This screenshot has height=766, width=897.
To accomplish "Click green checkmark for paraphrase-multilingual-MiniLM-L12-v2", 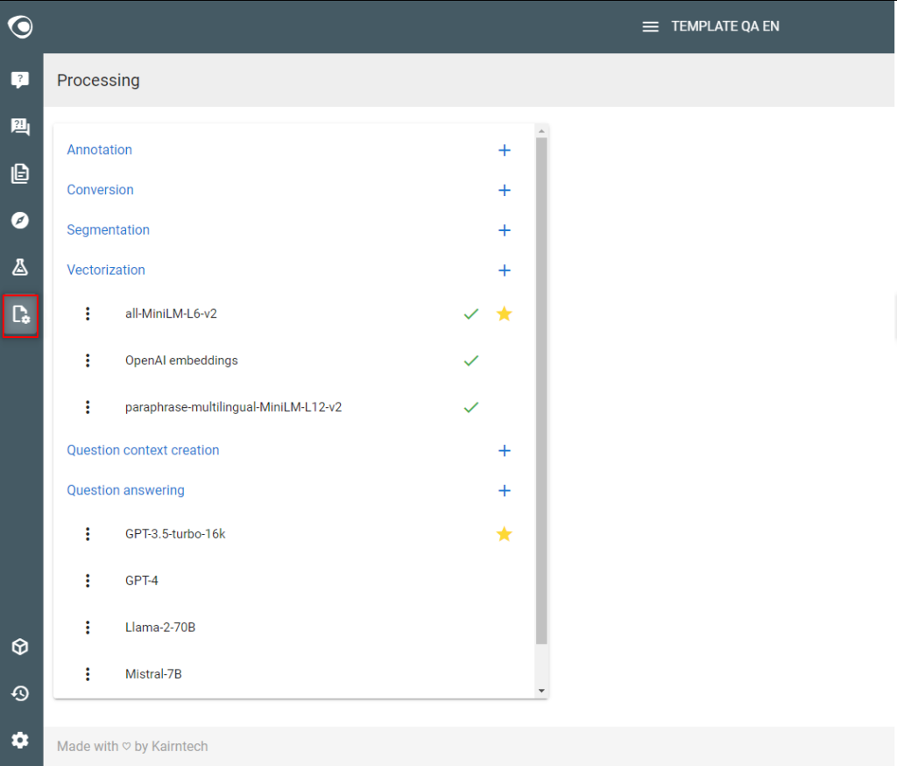I will click(x=470, y=408).
